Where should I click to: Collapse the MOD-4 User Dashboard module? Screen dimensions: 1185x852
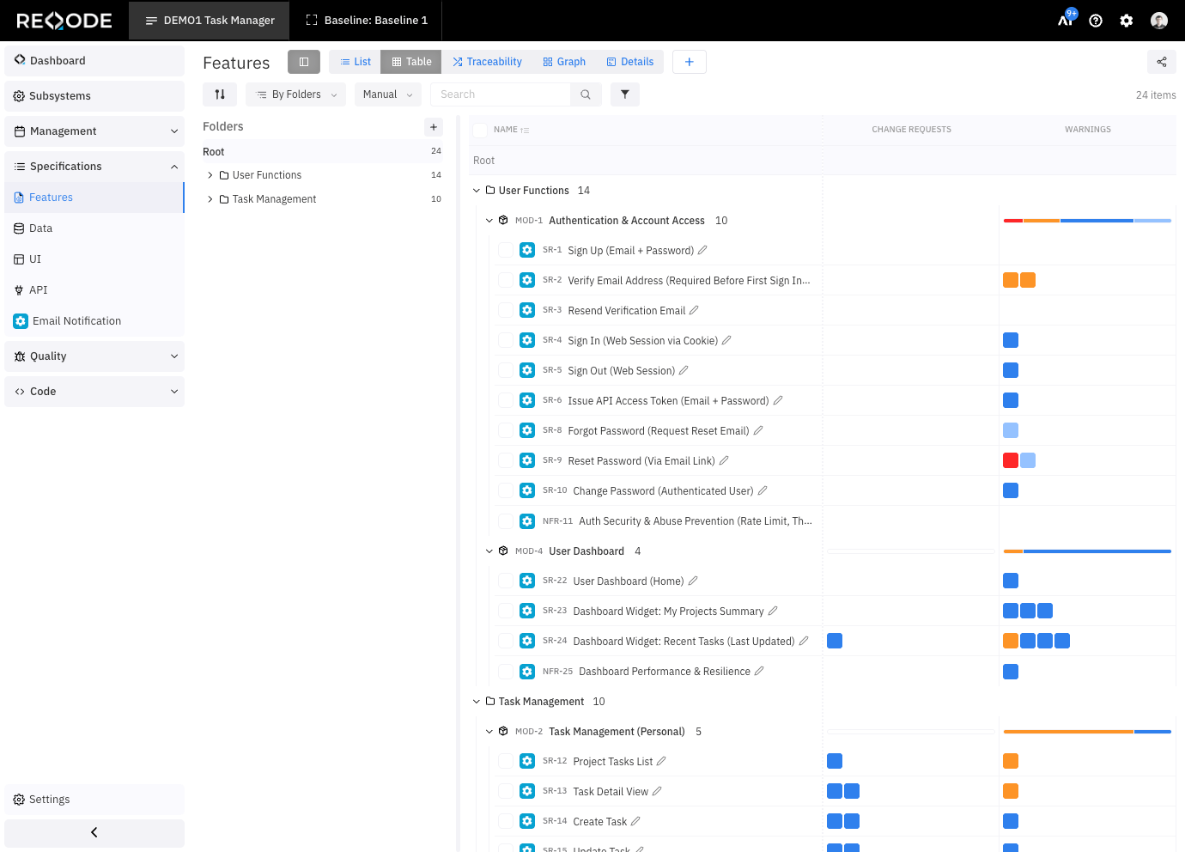coord(489,551)
